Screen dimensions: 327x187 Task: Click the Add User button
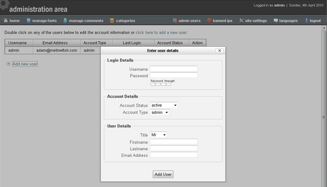(163, 174)
